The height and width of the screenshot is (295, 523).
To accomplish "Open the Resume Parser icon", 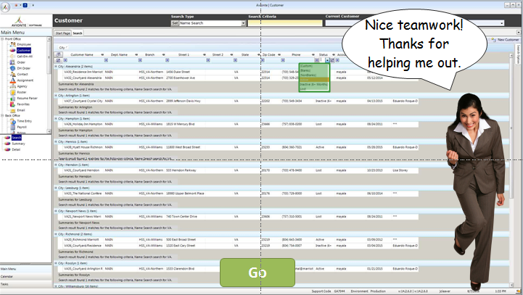I will [x=13, y=99].
